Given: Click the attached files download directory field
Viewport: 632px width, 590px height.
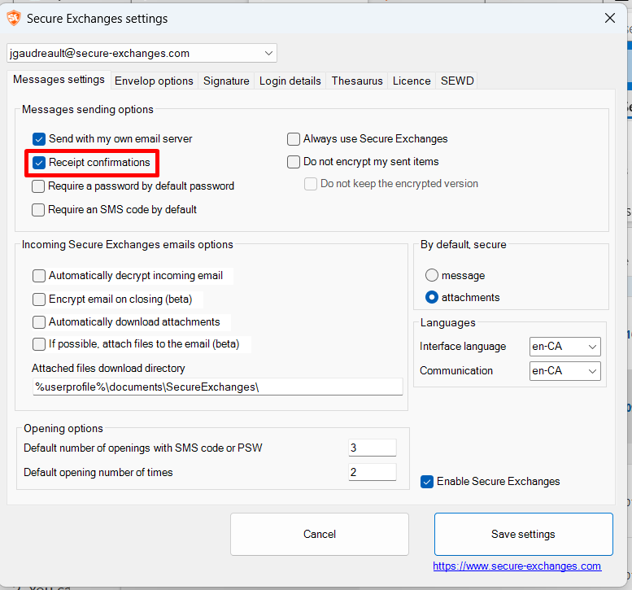Looking at the screenshot, I should tap(218, 387).
